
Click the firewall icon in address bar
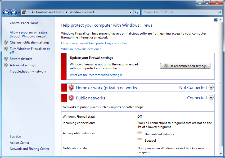click(24, 12)
